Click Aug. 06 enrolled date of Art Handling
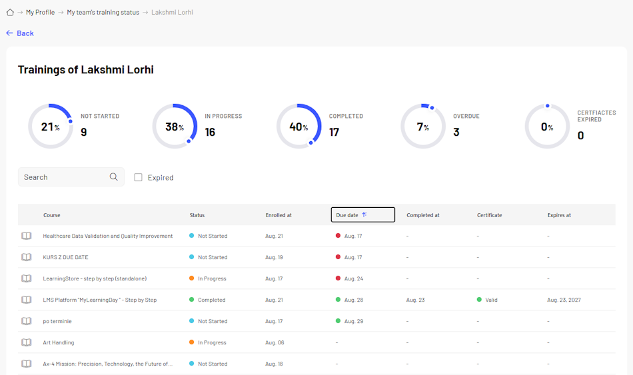 pyautogui.click(x=275, y=342)
